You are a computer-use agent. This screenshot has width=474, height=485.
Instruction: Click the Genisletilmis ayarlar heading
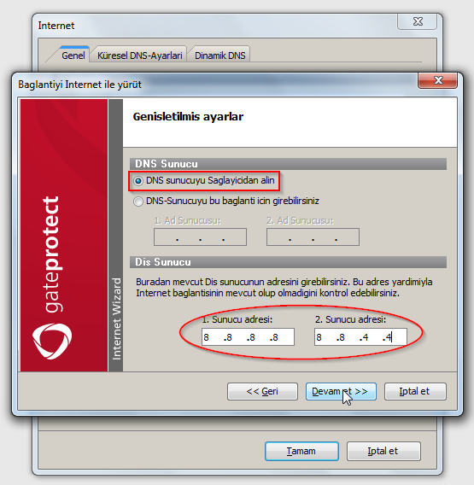[188, 117]
